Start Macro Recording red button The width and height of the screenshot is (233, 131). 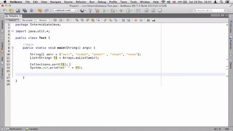(136, 20)
